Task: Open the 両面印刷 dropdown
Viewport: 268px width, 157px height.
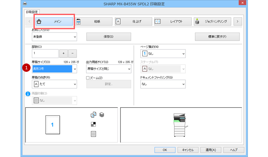Action: [54, 100]
